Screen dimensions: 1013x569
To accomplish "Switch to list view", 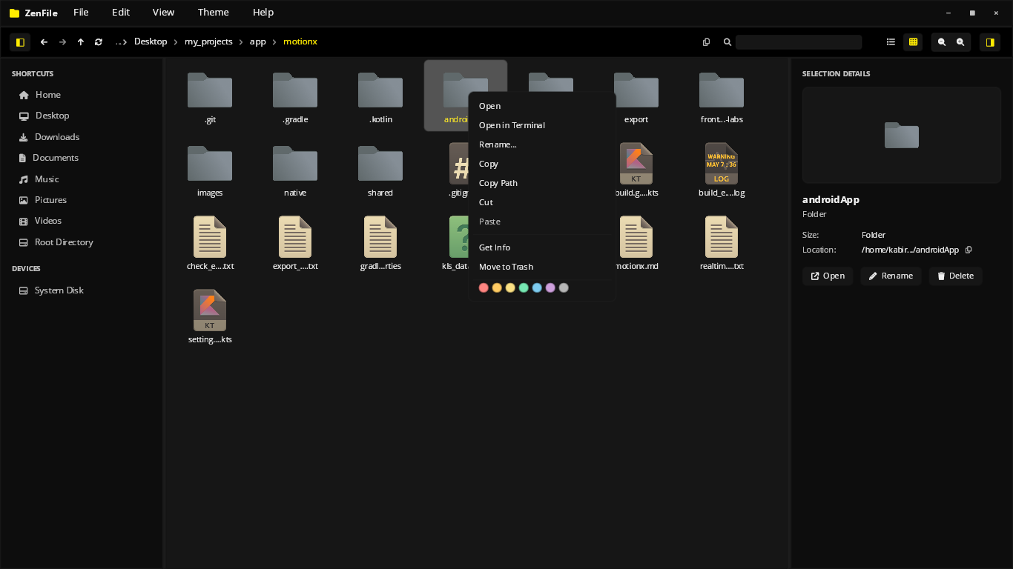I will click(x=891, y=42).
